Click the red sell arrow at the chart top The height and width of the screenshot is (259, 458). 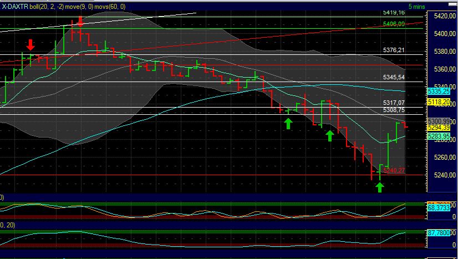[x=80, y=22]
